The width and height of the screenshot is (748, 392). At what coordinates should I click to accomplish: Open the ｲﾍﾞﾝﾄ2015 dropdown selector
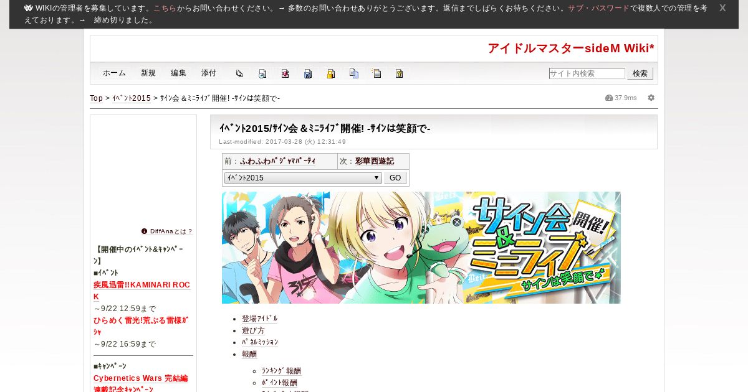coord(303,178)
